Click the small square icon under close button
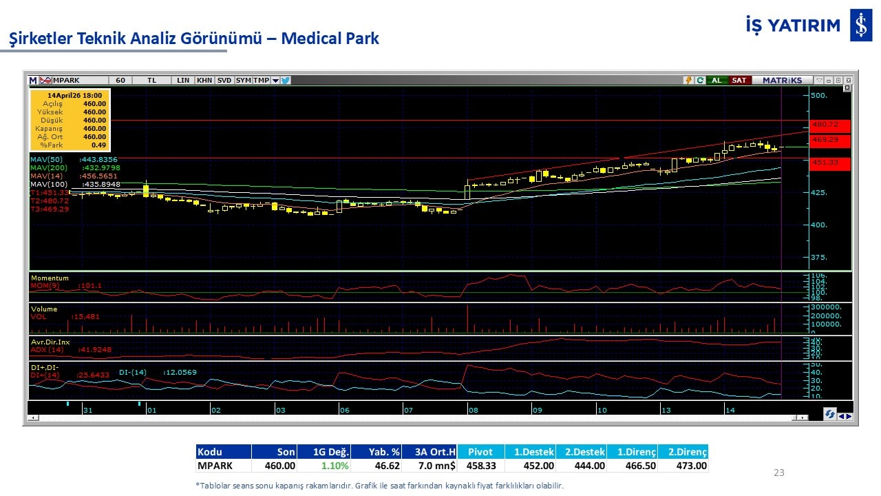Screen dimensions: 881x496 (847, 88)
